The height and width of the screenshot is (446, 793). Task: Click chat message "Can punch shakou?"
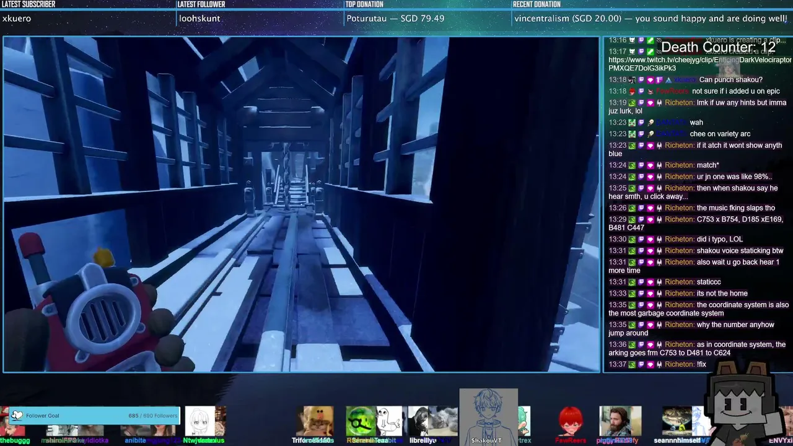(730, 80)
